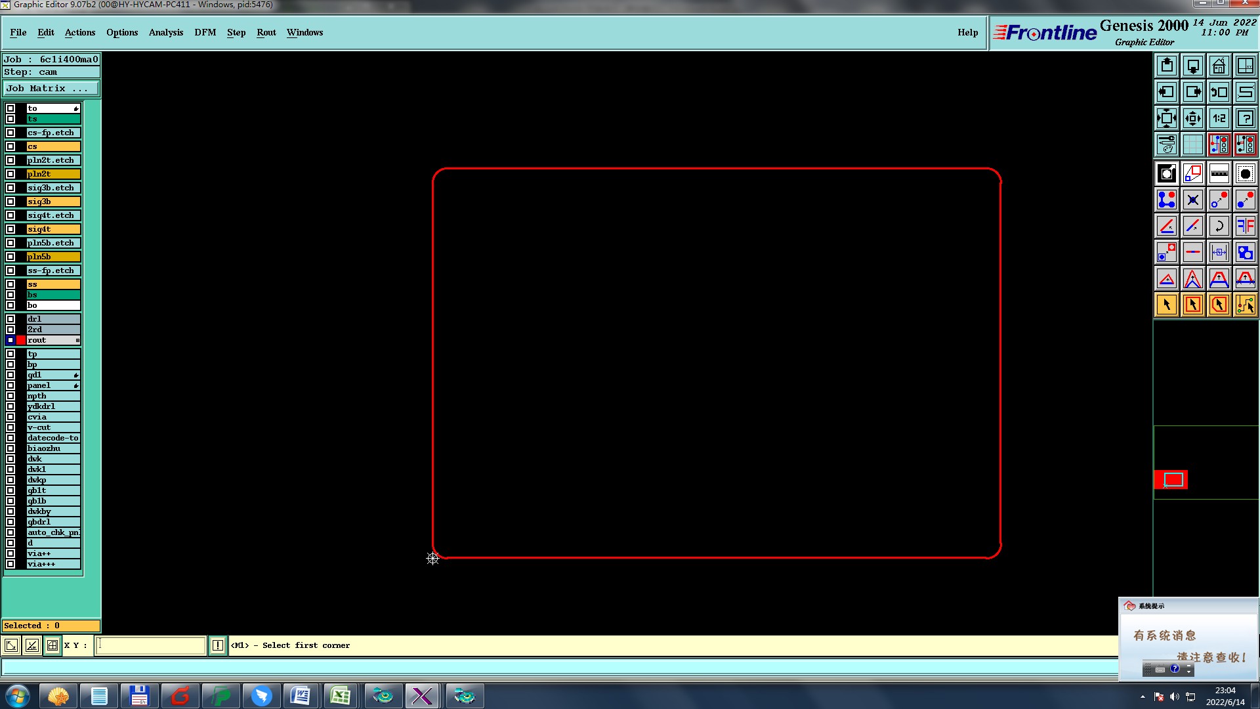Open the Analysis menu

[165, 32]
